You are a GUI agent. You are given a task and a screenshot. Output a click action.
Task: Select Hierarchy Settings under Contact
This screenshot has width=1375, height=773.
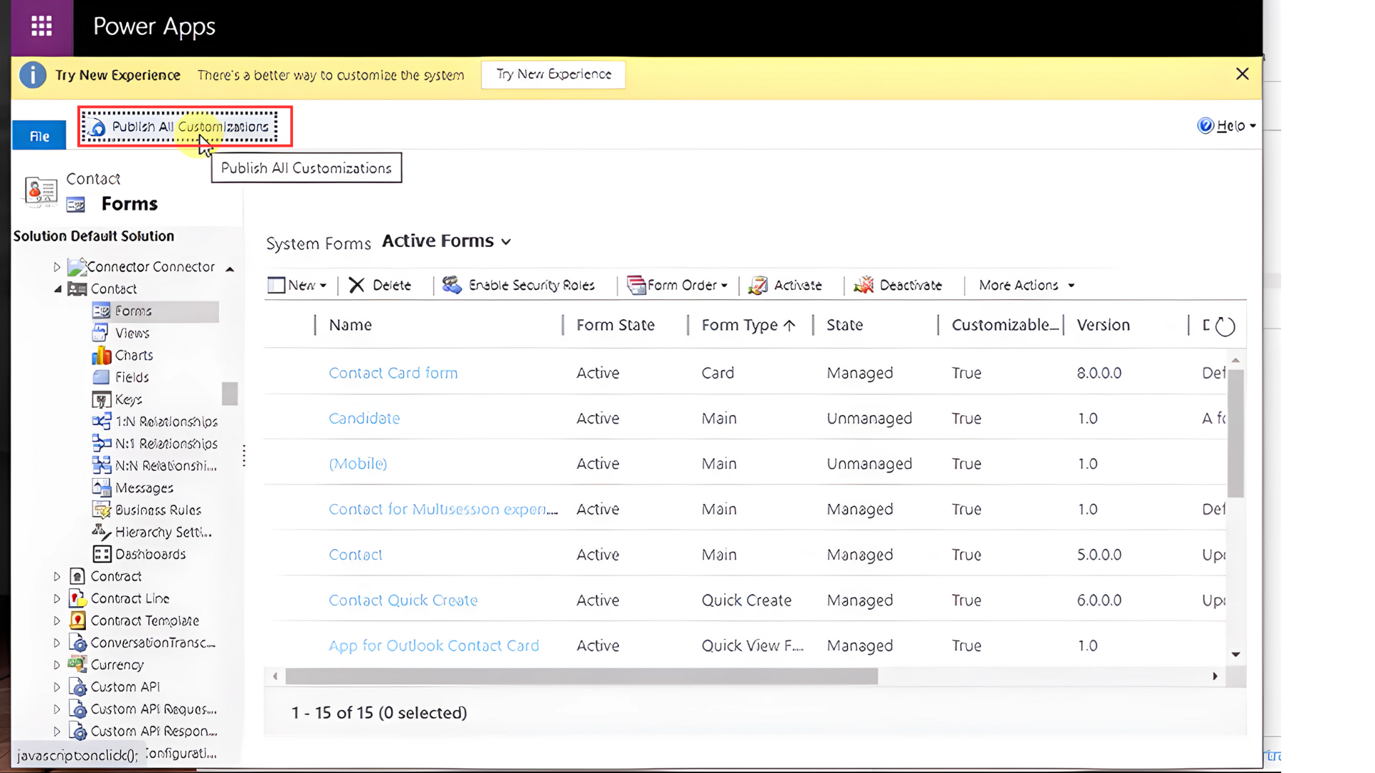click(163, 533)
